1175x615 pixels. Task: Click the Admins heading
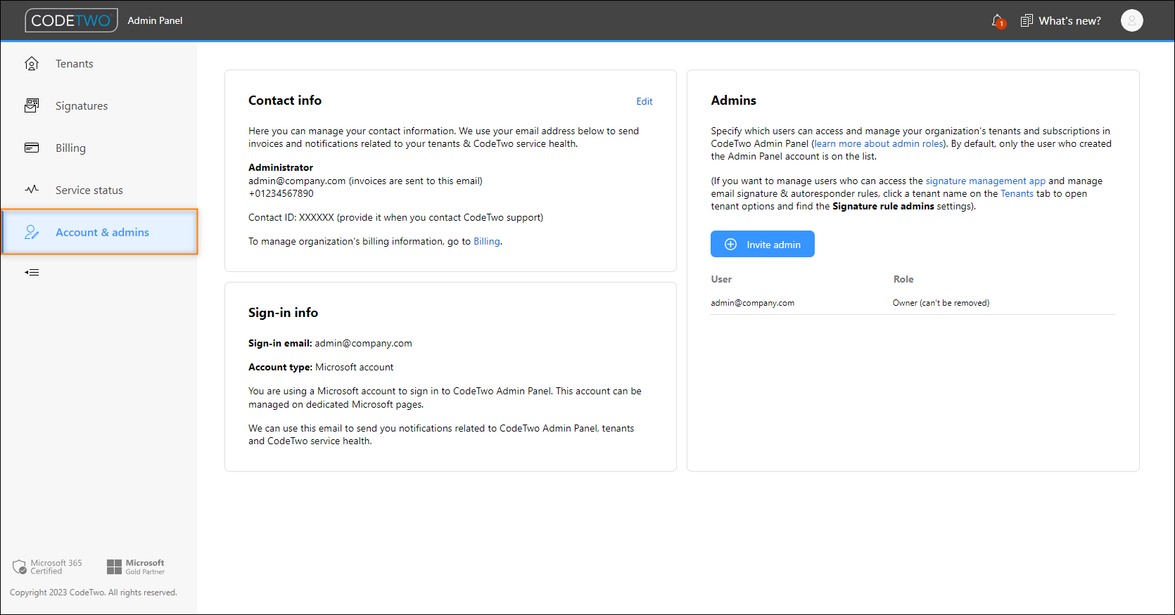click(x=734, y=101)
